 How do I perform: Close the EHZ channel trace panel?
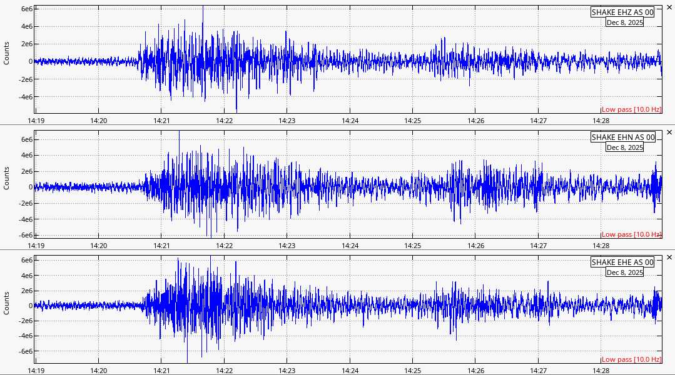click(x=669, y=7)
